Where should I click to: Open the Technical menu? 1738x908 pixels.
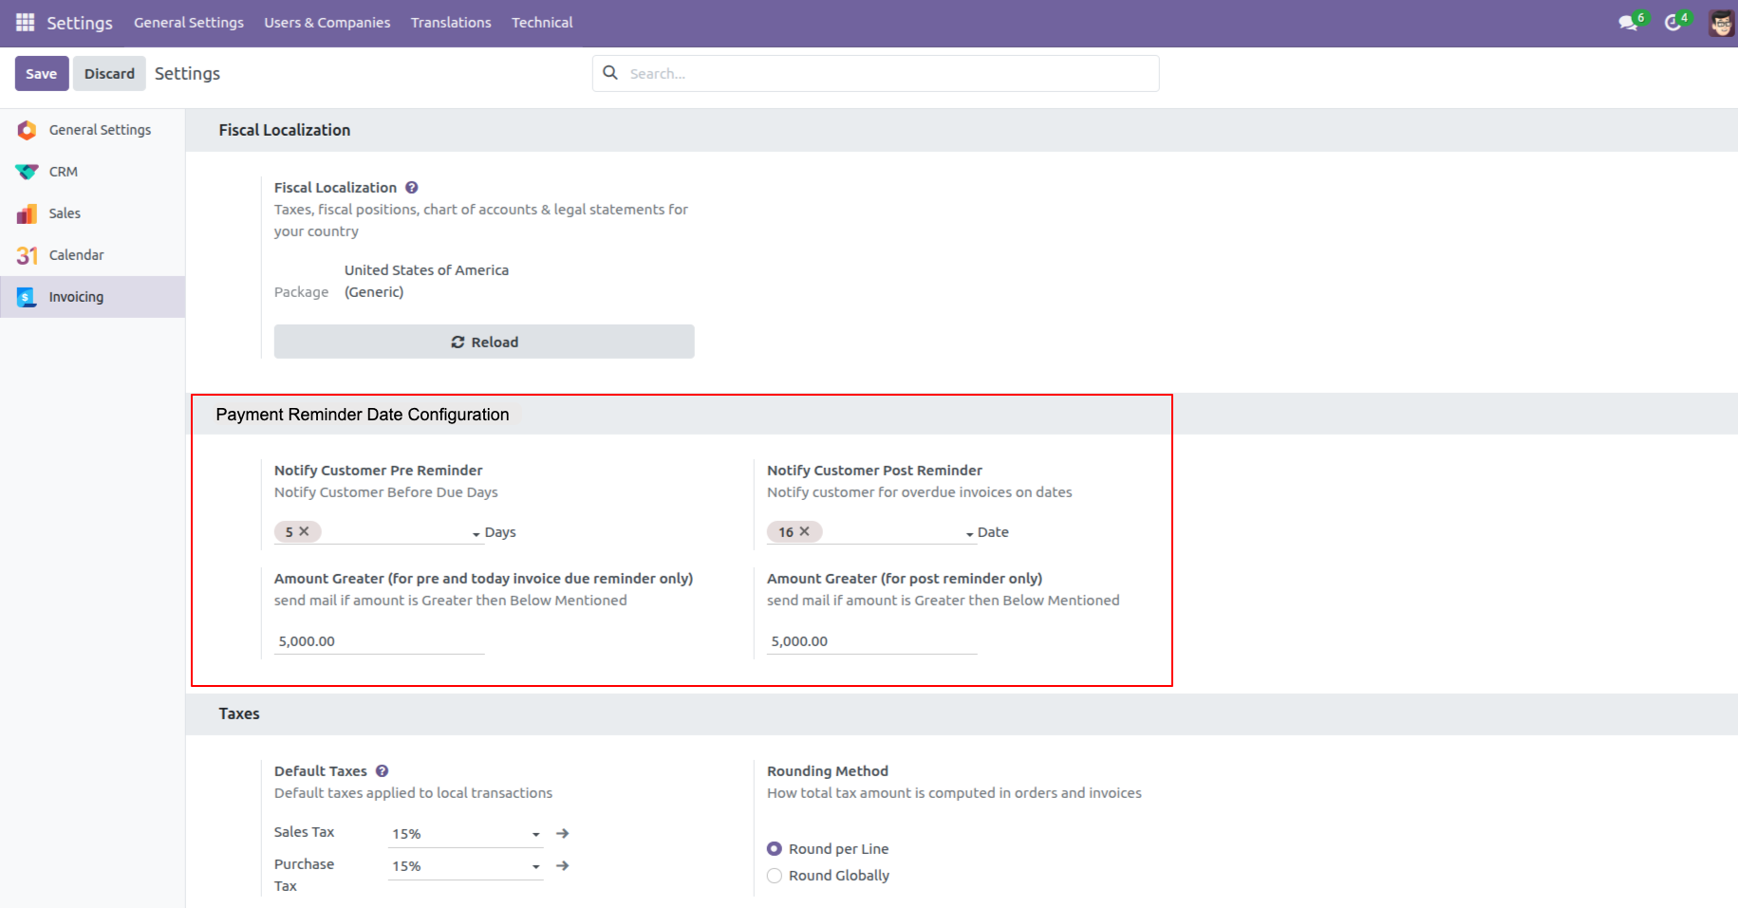[542, 23]
